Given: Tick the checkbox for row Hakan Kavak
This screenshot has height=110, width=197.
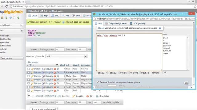Looking at the screenshot, I should tap(29, 72).
